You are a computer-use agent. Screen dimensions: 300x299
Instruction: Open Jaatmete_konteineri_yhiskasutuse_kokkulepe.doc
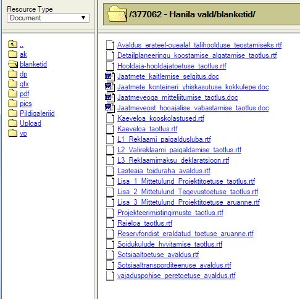point(193,87)
